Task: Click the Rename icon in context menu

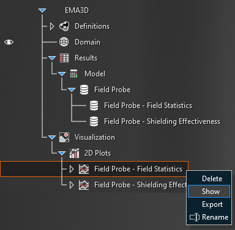Action: click(x=195, y=217)
